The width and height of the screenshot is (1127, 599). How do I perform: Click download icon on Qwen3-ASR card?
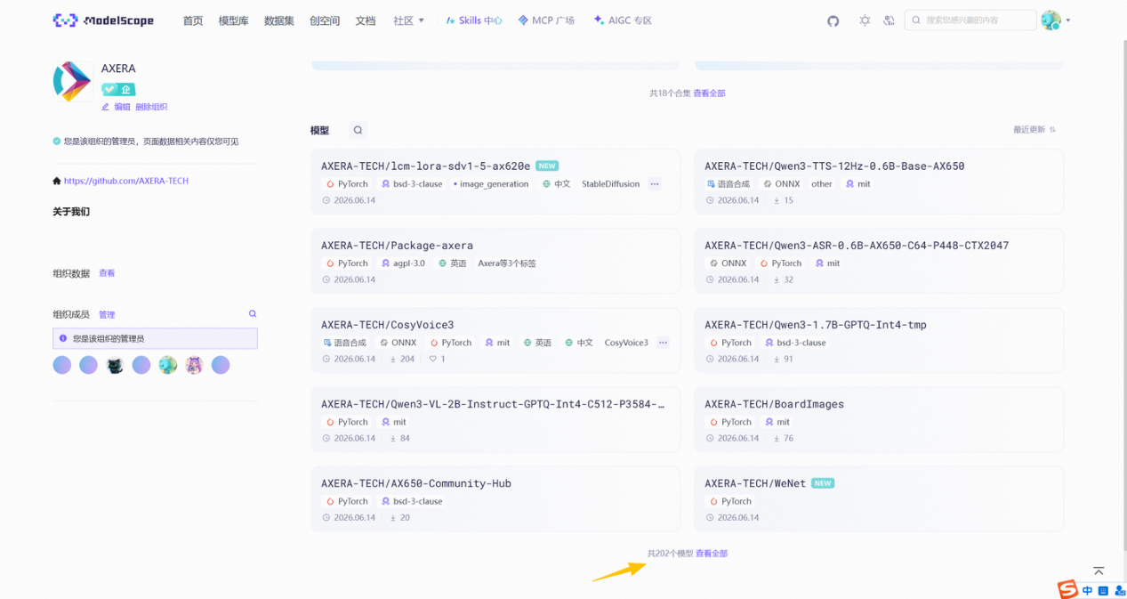[x=777, y=279]
